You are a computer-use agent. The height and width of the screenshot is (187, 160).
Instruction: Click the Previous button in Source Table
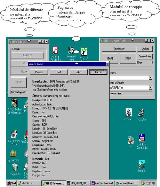click(39, 72)
